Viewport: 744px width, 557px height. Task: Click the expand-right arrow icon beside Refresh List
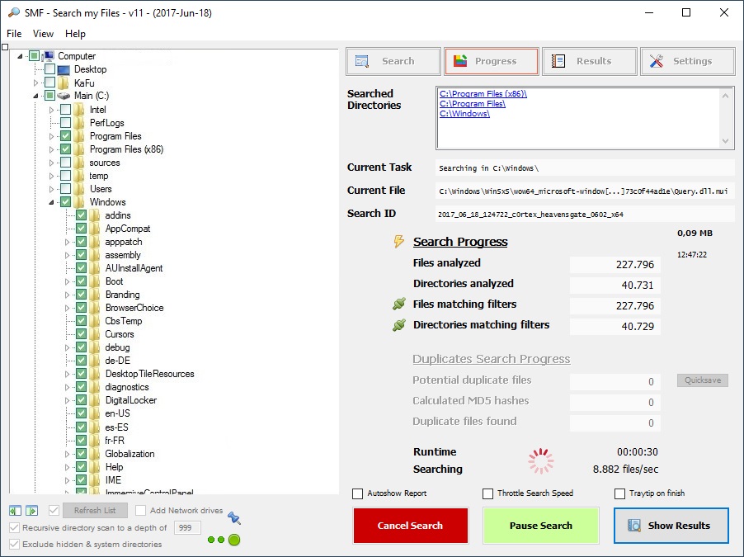pyautogui.click(x=32, y=511)
